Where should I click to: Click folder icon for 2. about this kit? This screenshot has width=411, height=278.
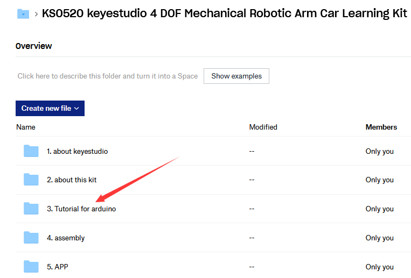click(x=31, y=180)
